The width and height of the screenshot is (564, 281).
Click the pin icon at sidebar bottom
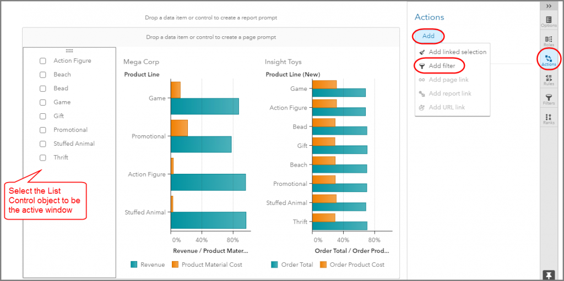549,274
